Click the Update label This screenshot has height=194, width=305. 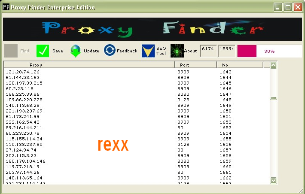[91, 51]
